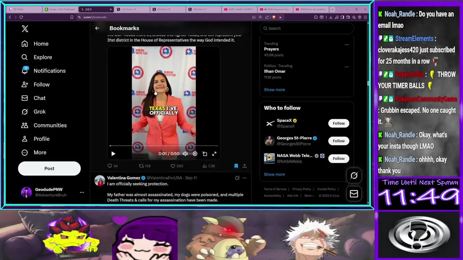Open Notifications in the X sidebar

tap(43, 71)
